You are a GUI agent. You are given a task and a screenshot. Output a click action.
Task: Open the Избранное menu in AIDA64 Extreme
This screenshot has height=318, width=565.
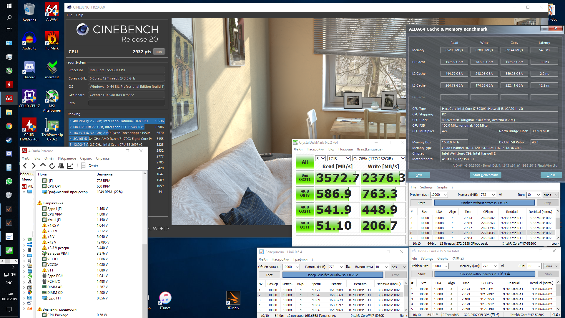67,158
